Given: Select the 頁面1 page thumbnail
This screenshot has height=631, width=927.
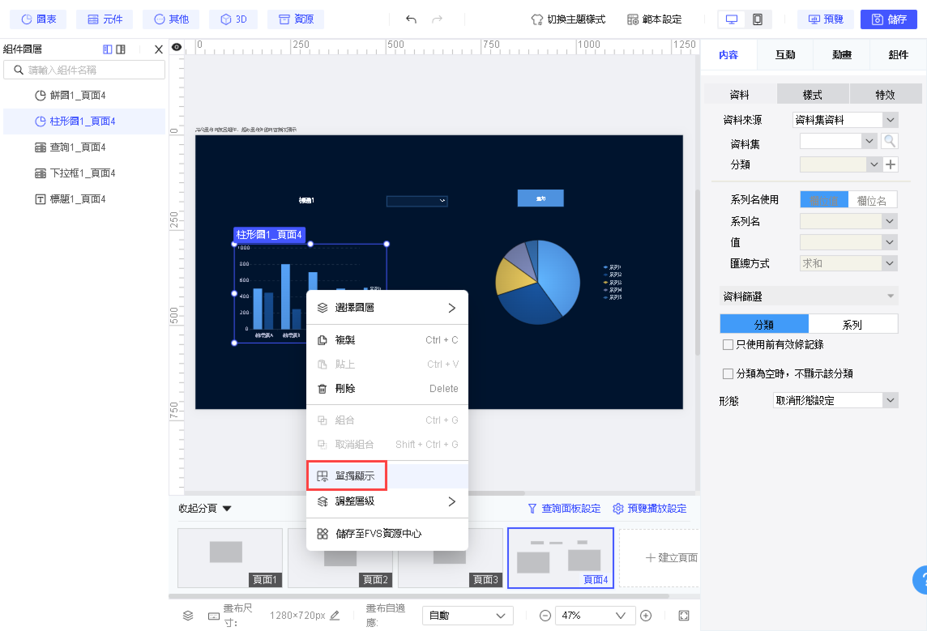Looking at the screenshot, I should pos(230,558).
